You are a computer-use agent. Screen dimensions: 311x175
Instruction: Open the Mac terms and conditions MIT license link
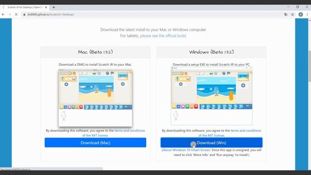click(x=113, y=133)
